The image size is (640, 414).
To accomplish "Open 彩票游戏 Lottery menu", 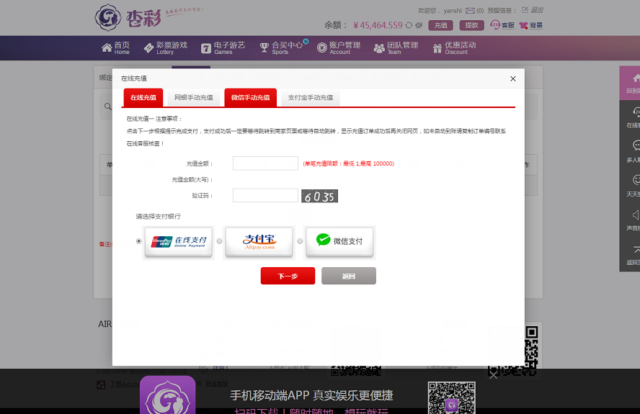I will click(165, 48).
